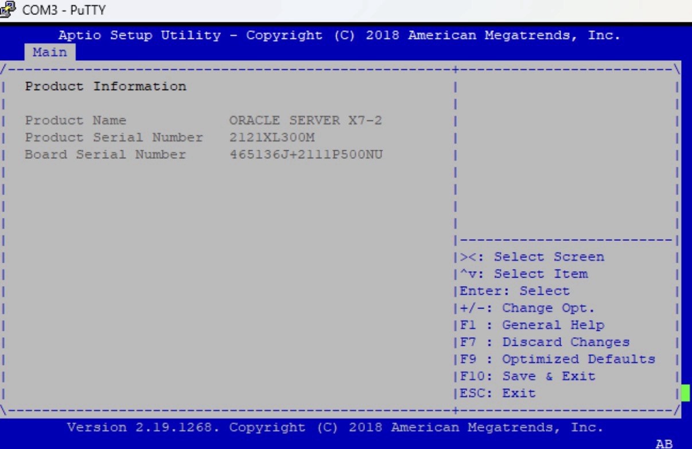The image size is (692, 449).
Task: Click the F1 General Help line
Action: click(532, 325)
